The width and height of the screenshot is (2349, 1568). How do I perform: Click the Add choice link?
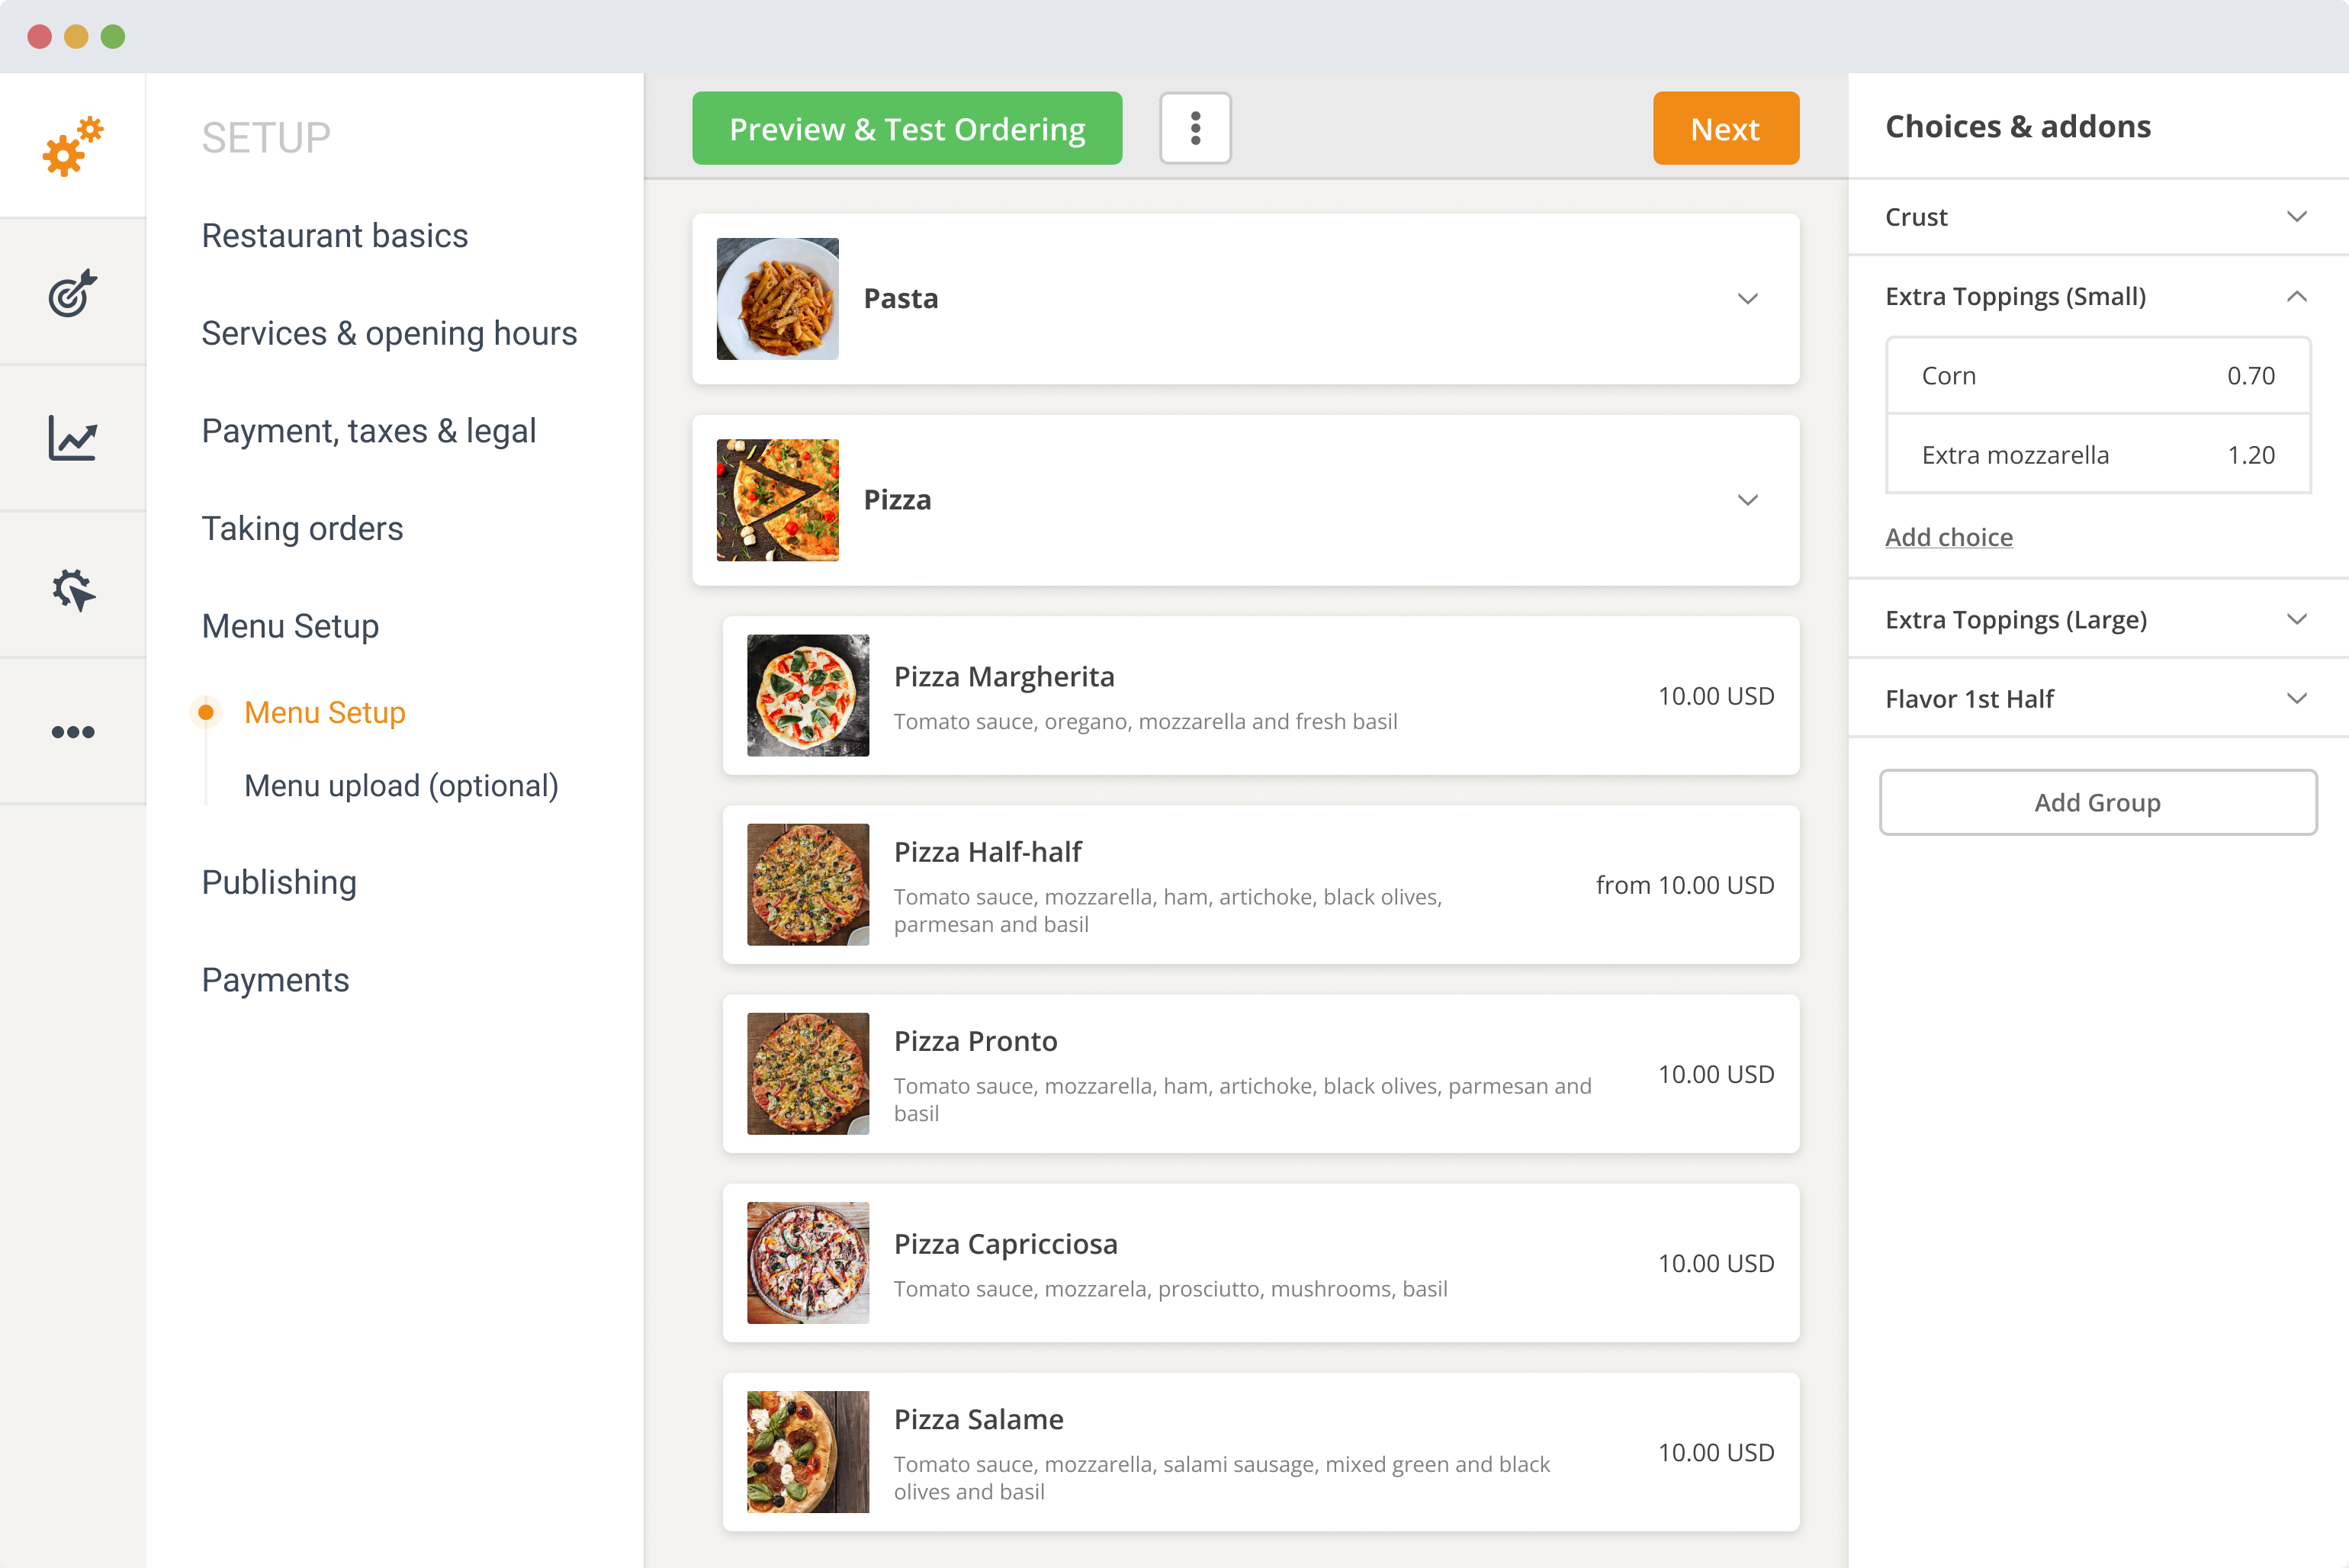coord(1948,537)
